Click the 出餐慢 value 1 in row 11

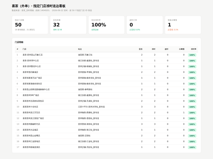tap(184, 113)
